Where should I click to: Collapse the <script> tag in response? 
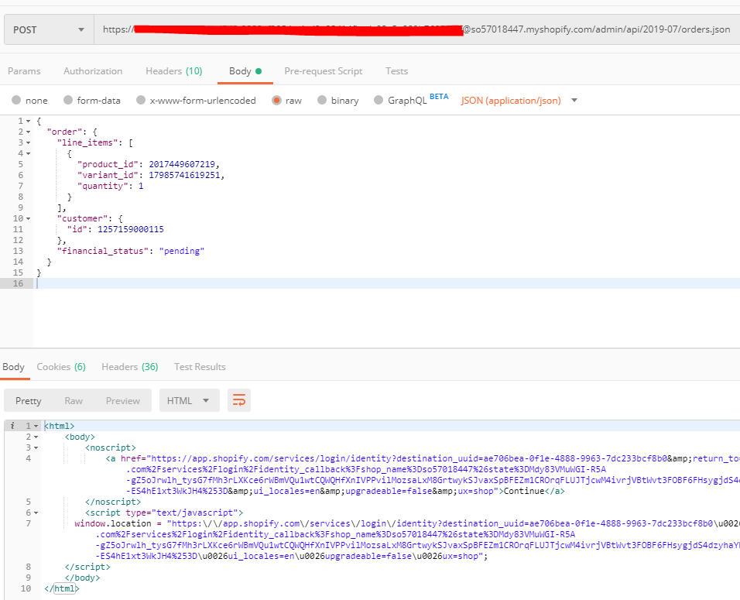point(36,513)
